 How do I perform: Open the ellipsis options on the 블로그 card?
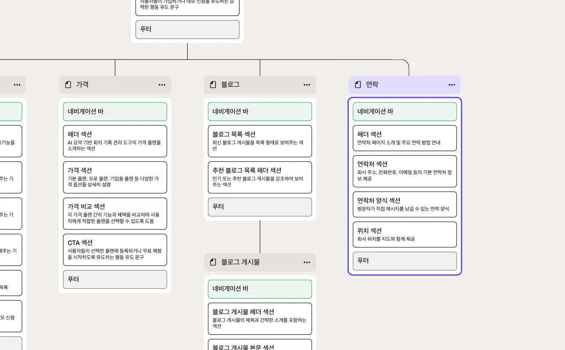tap(307, 85)
